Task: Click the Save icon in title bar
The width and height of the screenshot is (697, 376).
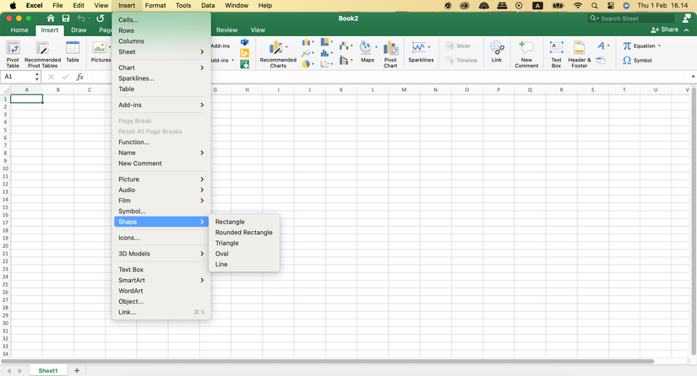Action: coord(67,18)
